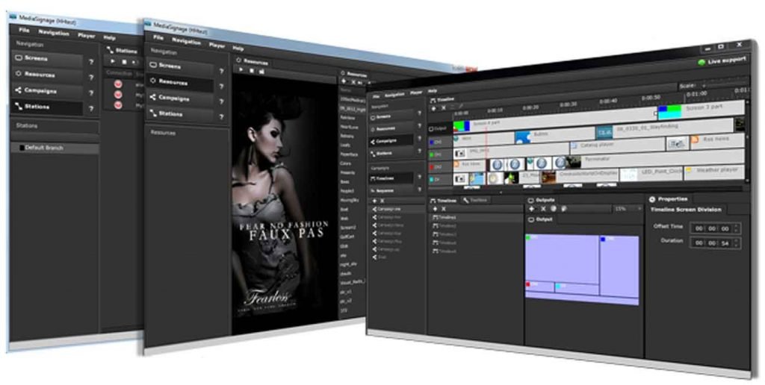Add a timeline item with plus icon
Screen dimensions: 765x385
tap(434, 107)
